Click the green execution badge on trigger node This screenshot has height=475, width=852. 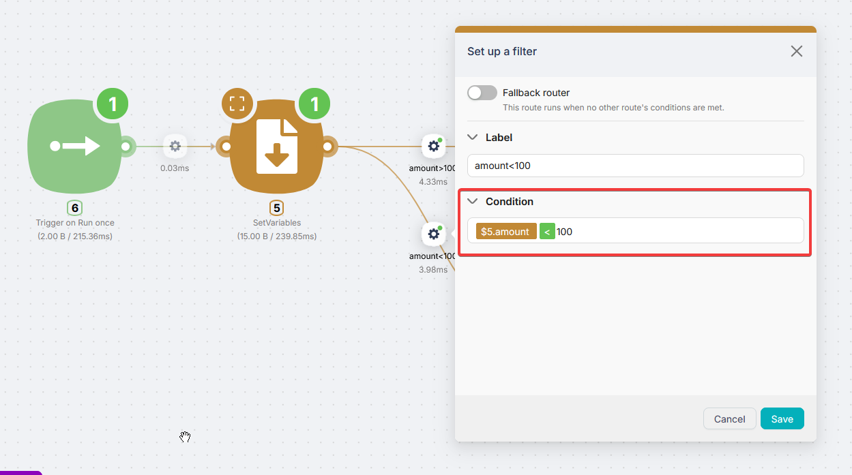(x=113, y=104)
